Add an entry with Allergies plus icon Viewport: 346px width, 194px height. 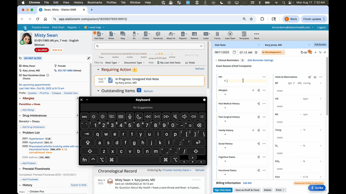253,90
